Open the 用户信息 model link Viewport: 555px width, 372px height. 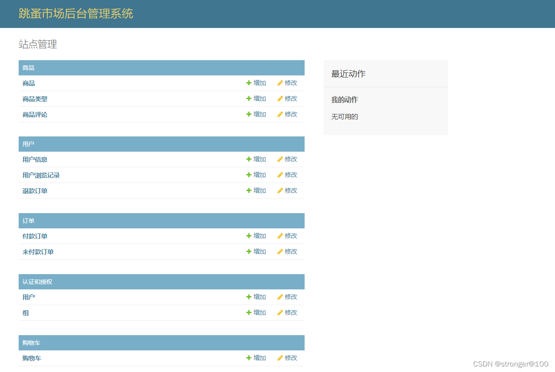(x=35, y=160)
